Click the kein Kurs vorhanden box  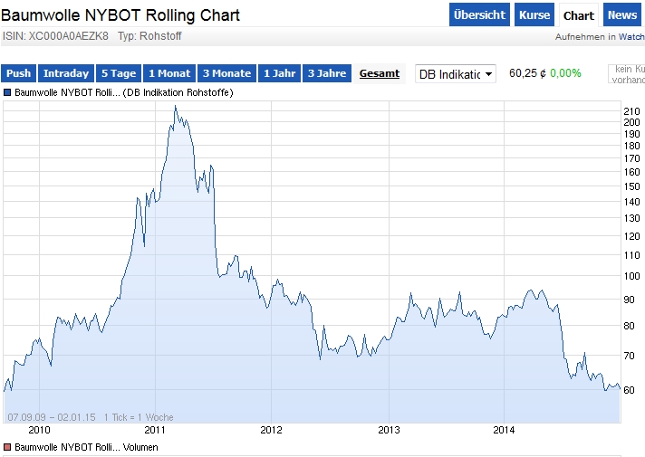pyautogui.click(x=627, y=74)
